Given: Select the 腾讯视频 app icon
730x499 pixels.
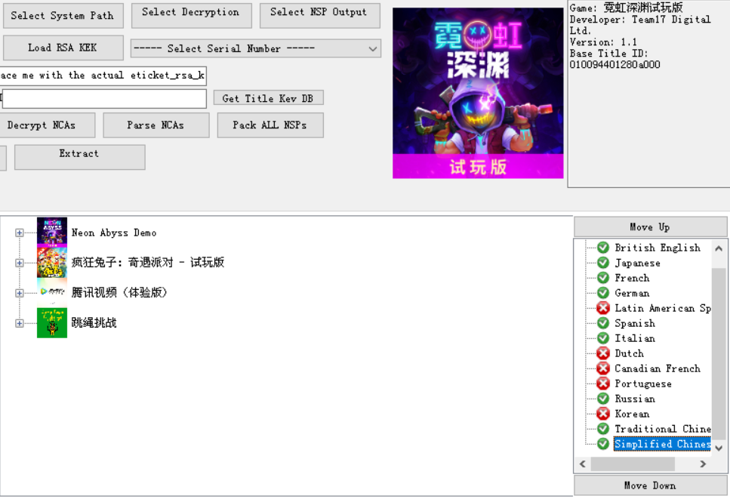Looking at the screenshot, I should [52, 292].
